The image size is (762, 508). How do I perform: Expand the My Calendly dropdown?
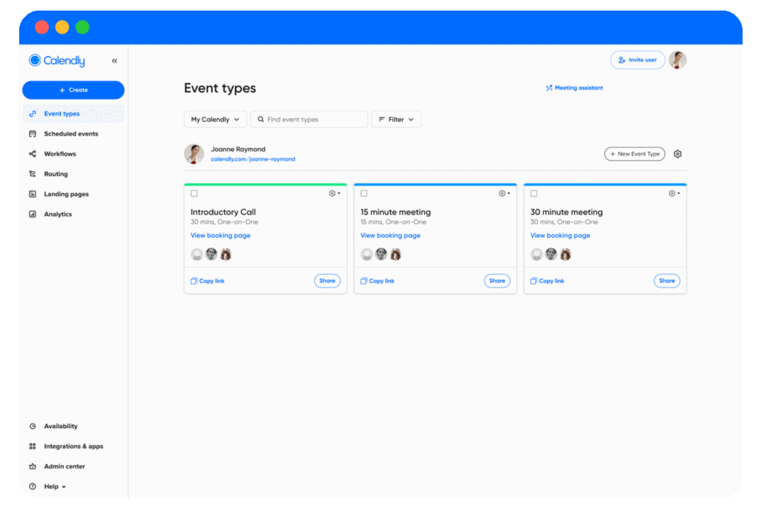[215, 119]
